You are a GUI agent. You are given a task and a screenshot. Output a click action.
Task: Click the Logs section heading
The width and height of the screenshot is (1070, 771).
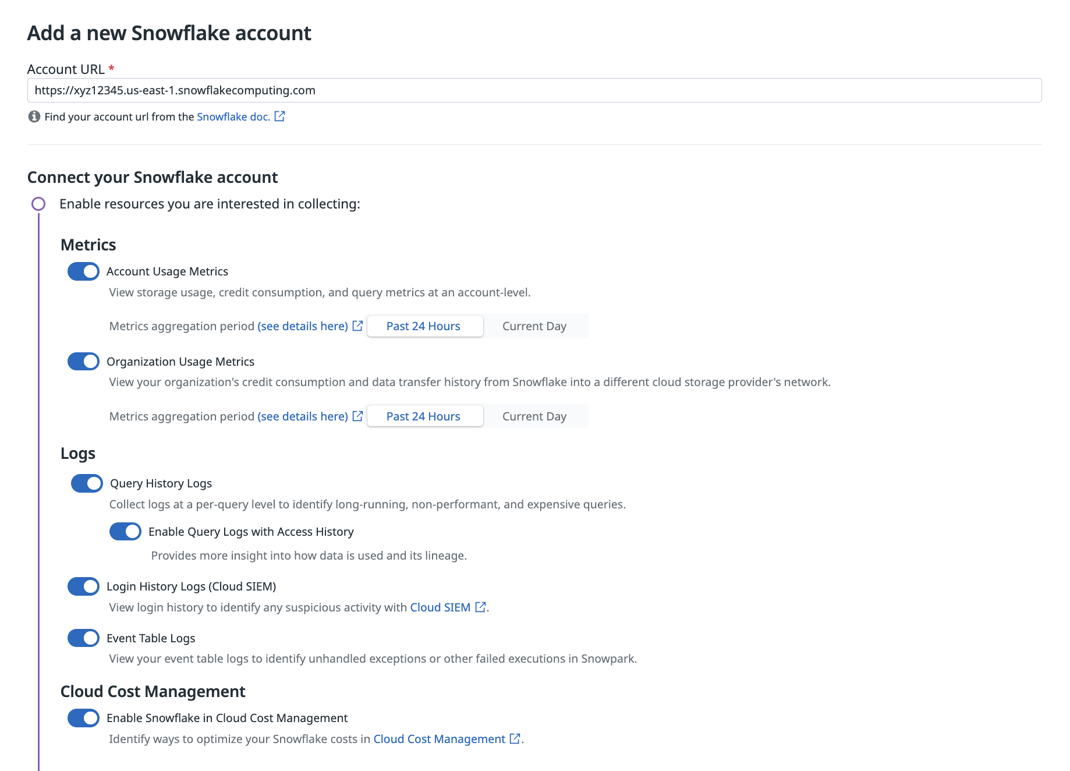point(78,454)
